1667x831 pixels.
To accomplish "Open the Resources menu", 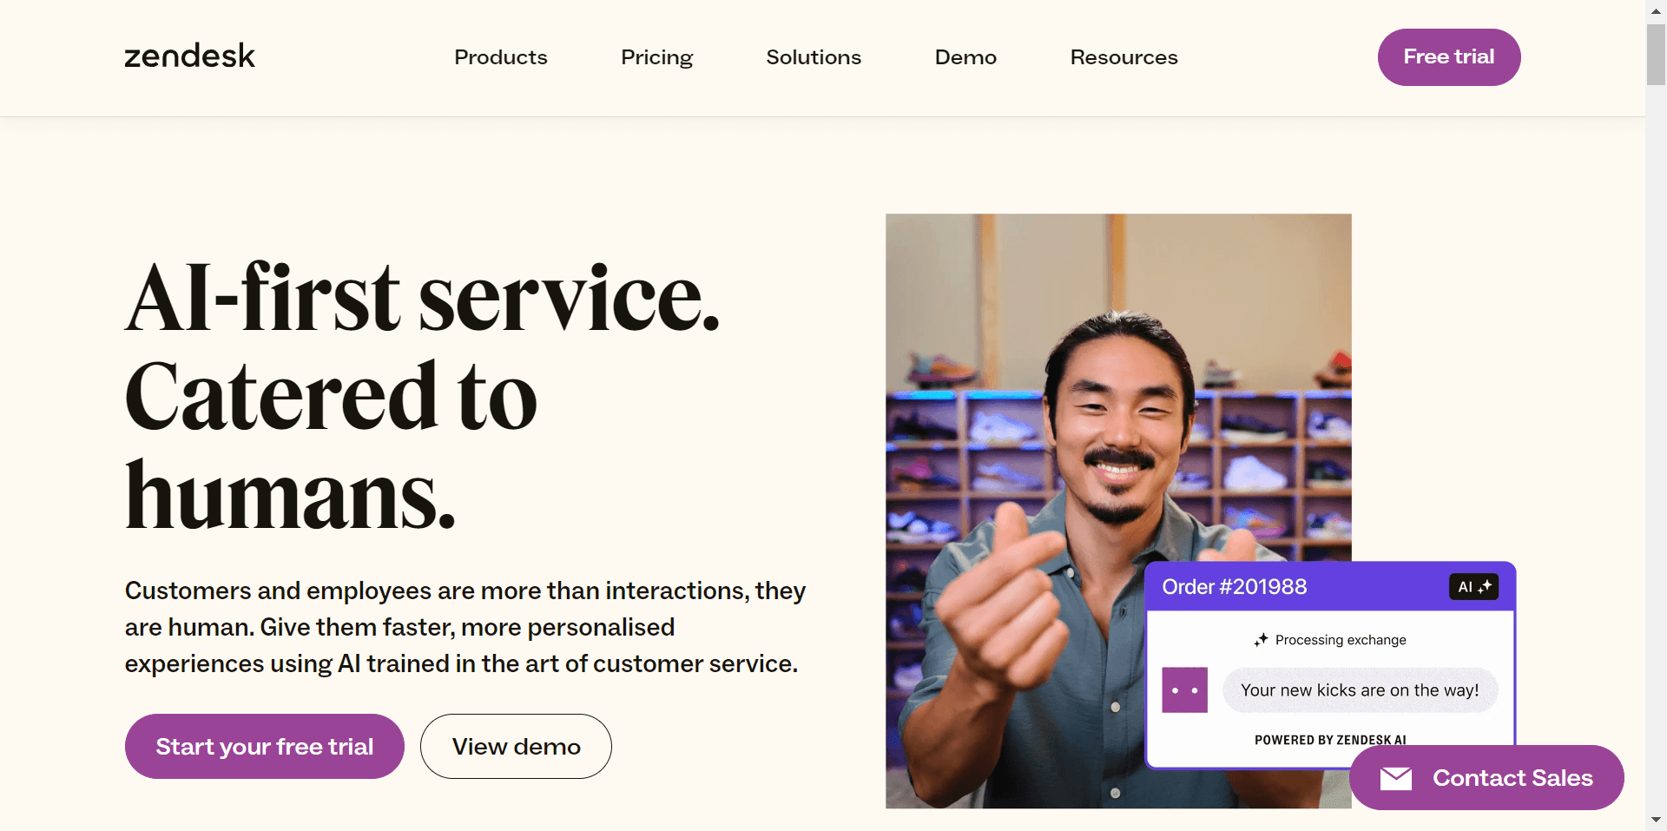I will pyautogui.click(x=1123, y=57).
